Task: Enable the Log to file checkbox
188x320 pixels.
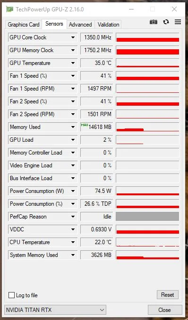Action: pyautogui.click(x=12, y=295)
